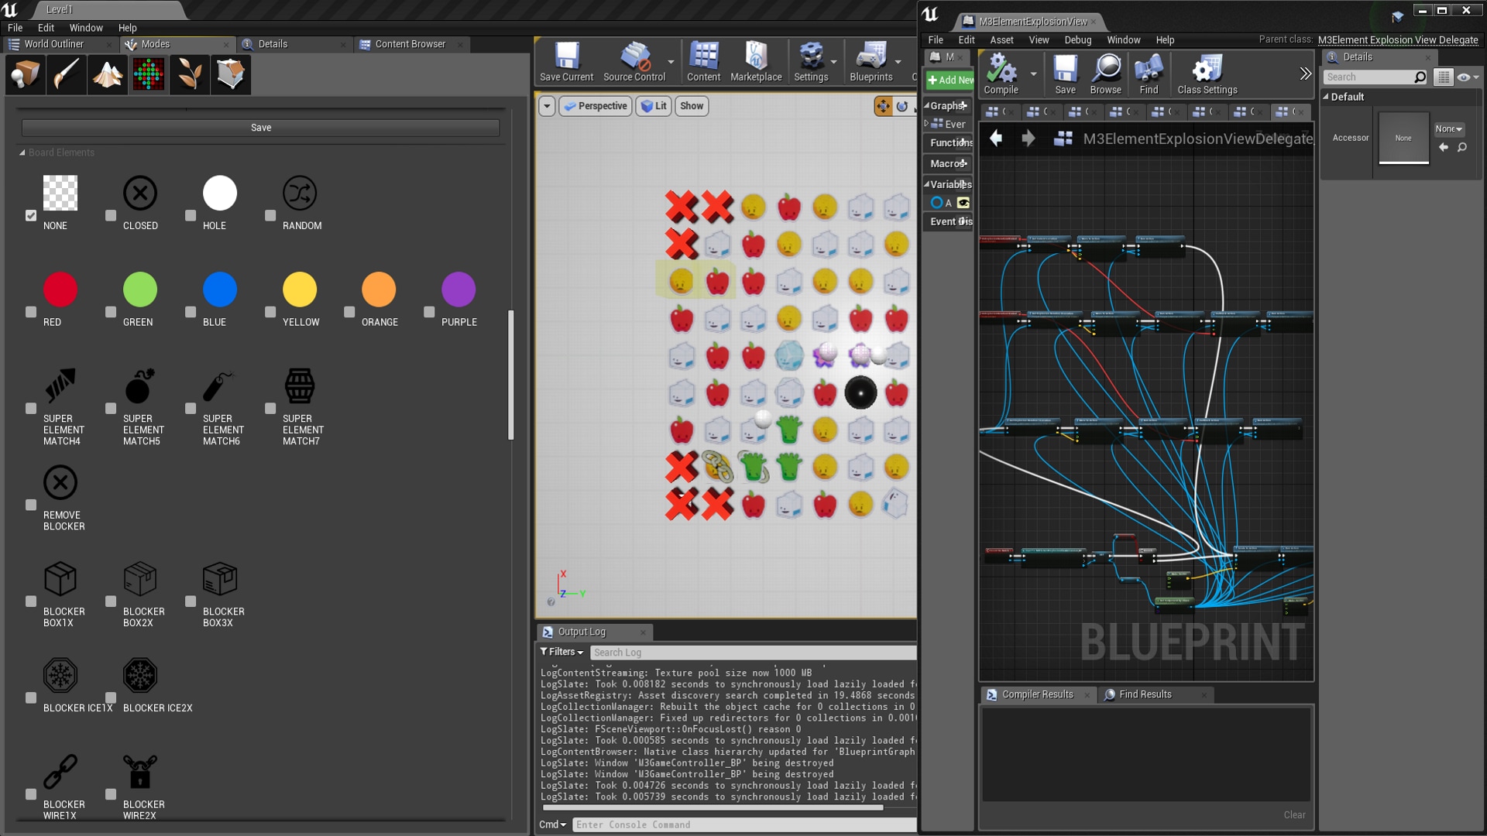
Task: Open the Compile options dropdown arrow
Action: click(x=1033, y=74)
